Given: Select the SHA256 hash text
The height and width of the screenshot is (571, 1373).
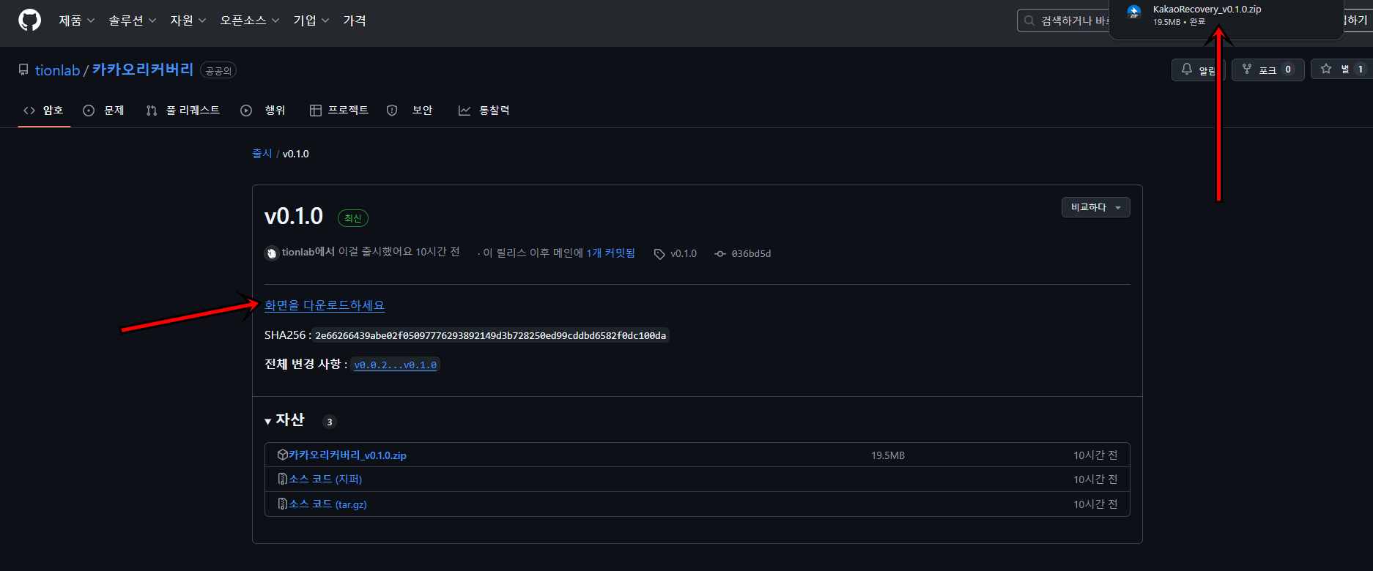Looking at the screenshot, I should tap(490, 335).
